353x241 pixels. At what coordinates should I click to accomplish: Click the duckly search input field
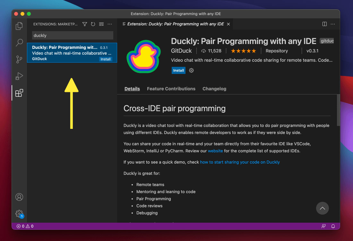point(73,35)
